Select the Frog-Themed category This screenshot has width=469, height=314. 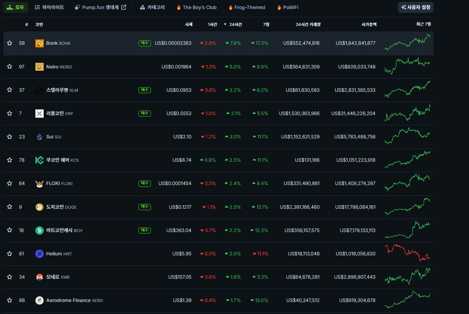point(247,7)
